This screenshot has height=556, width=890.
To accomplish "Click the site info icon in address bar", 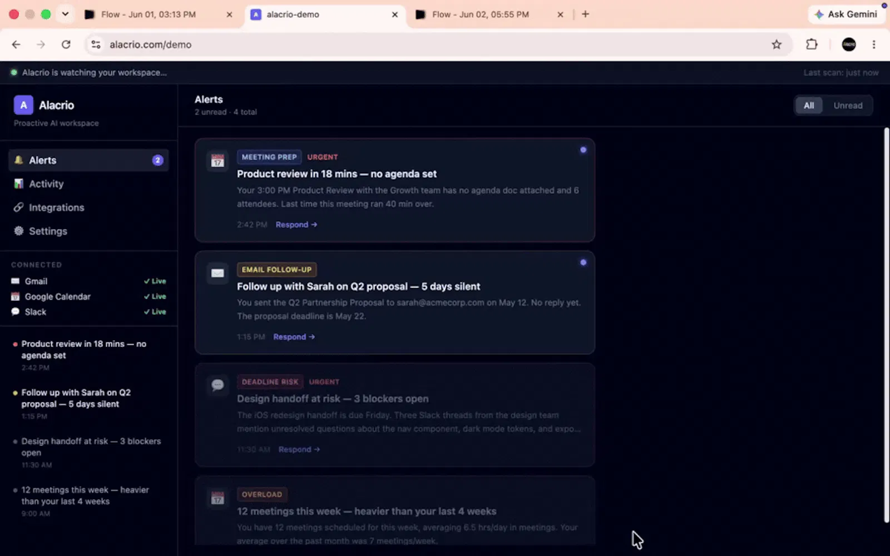I will coord(96,44).
